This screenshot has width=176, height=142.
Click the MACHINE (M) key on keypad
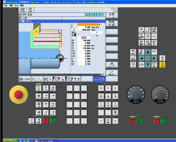click(141, 30)
